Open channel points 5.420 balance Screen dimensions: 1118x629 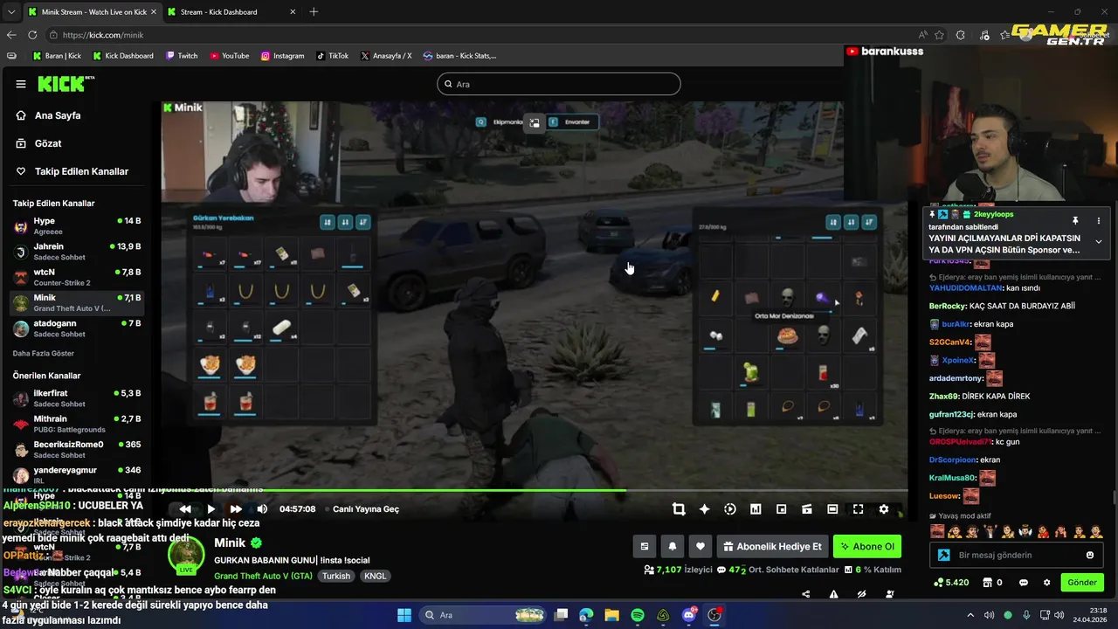[952, 582]
